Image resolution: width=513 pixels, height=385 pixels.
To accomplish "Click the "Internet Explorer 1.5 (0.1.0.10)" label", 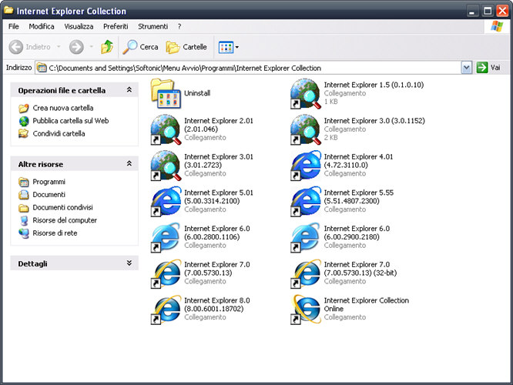I will click(374, 85).
